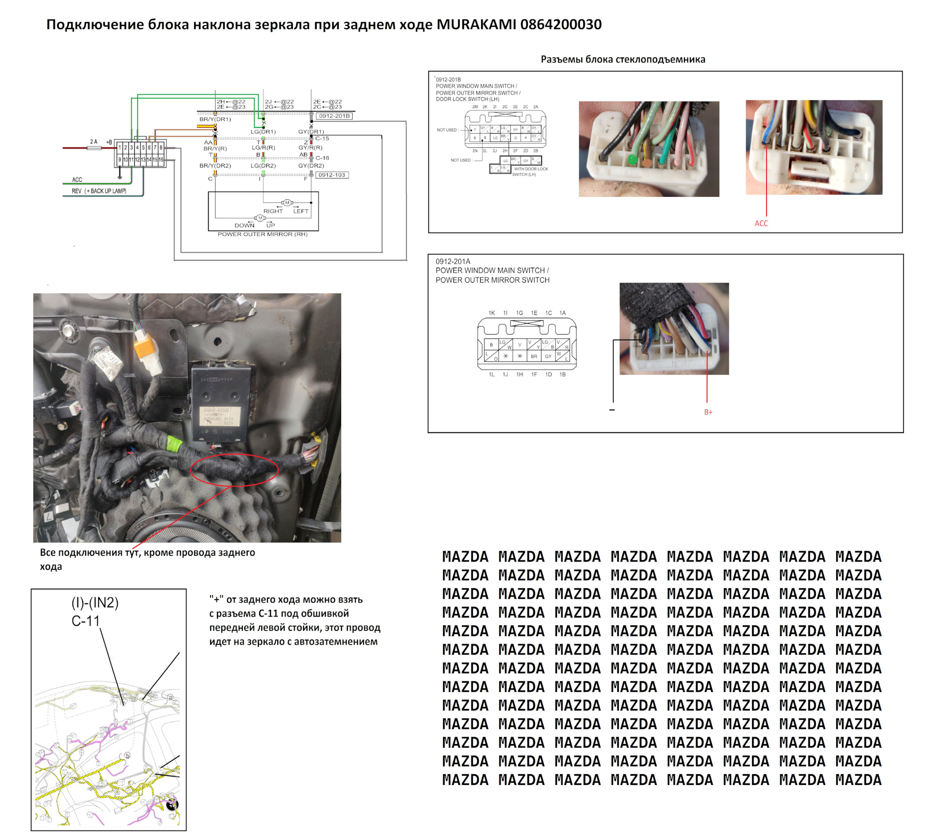Click the 'BR/Y(DR1)' wire label

pyautogui.click(x=215, y=119)
